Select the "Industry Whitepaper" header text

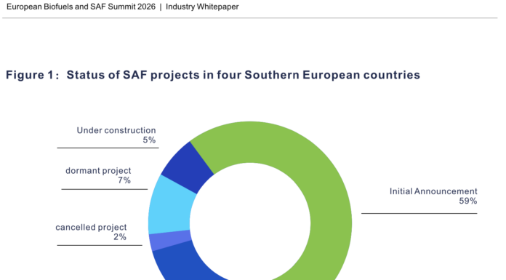(x=202, y=7)
